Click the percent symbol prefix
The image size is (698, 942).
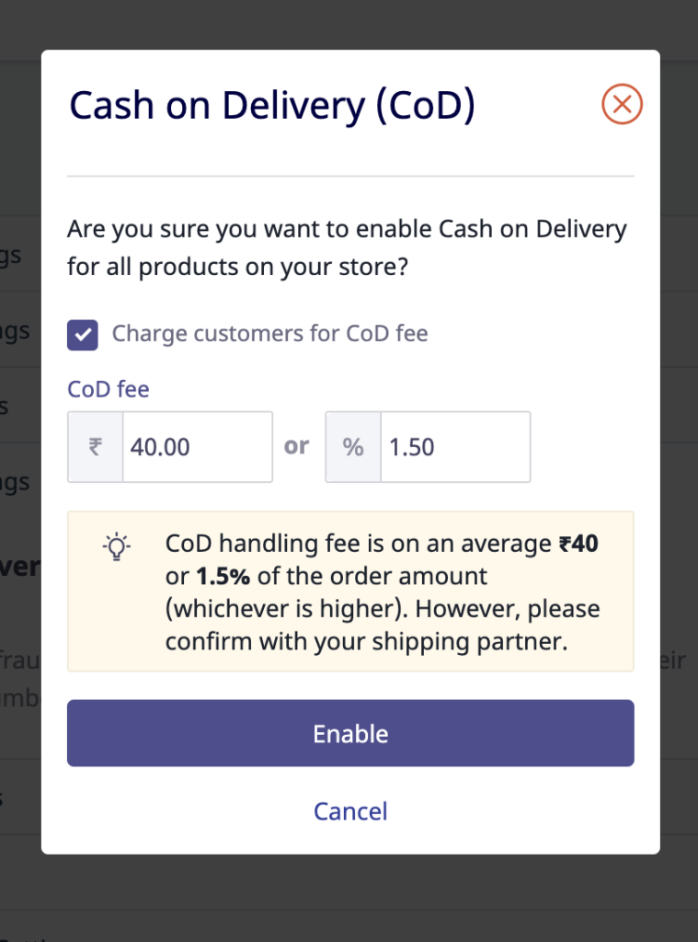(x=353, y=447)
